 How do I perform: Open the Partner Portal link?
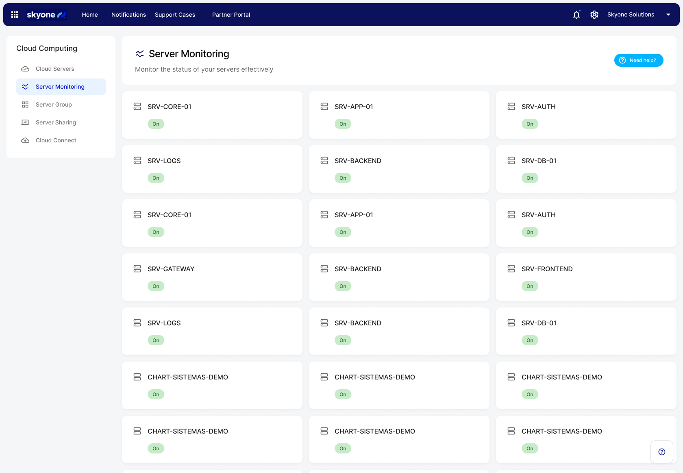[x=231, y=15]
